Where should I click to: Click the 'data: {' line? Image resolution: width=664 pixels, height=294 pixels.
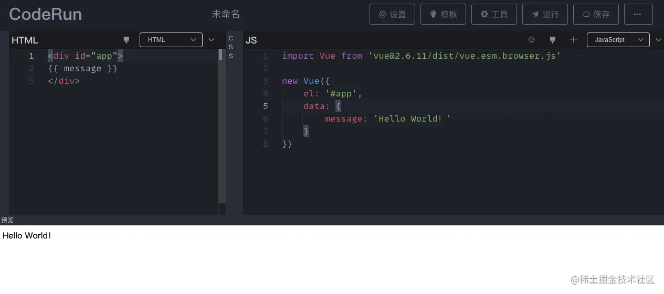tap(322, 106)
